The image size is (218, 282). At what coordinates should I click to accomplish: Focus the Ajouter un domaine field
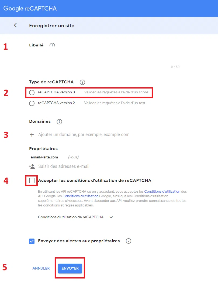point(84,135)
